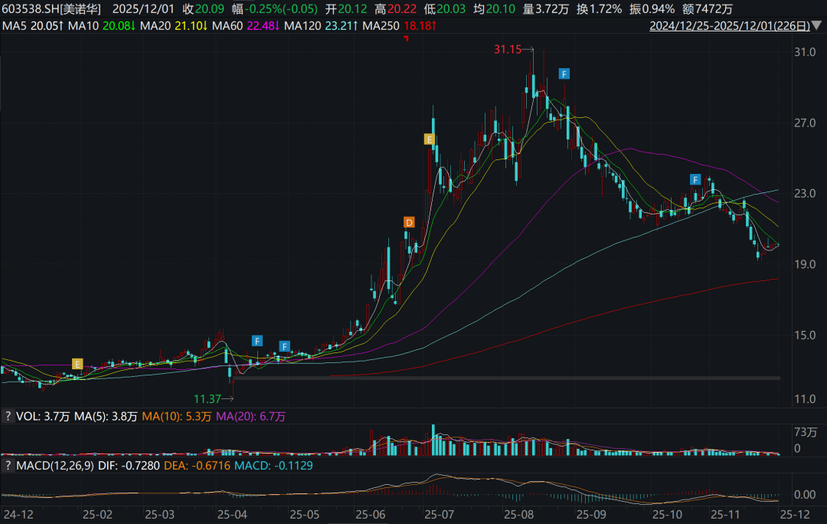
Task: Click the MACD(12,26,9) indicator name
Action: 55,466
